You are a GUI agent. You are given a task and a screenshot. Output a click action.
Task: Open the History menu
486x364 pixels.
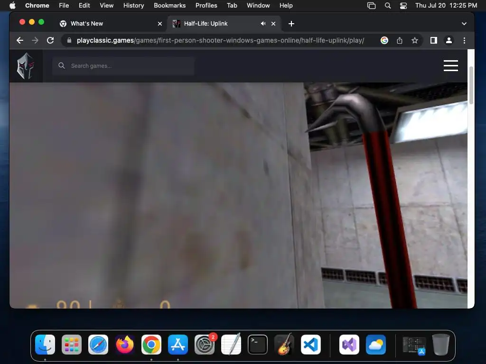[x=133, y=5]
